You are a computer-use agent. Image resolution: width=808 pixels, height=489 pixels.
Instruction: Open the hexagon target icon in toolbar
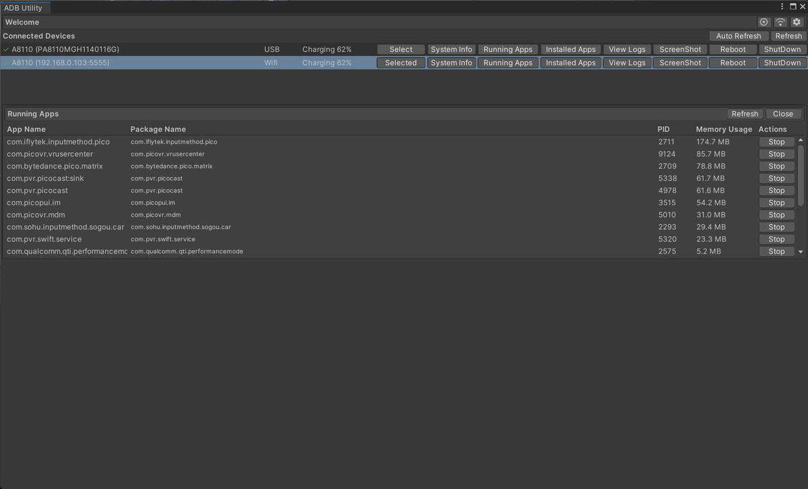click(x=764, y=22)
